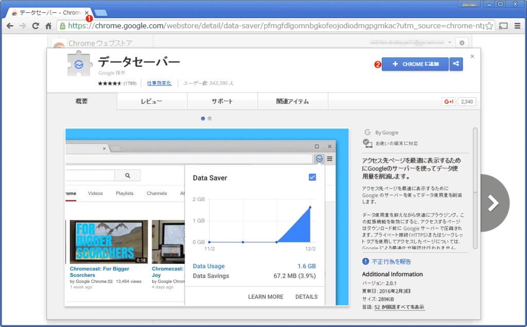Click the report abuse exclamation icon
Screen dimensions: 527x327
pyautogui.click(x=366, y=262)
